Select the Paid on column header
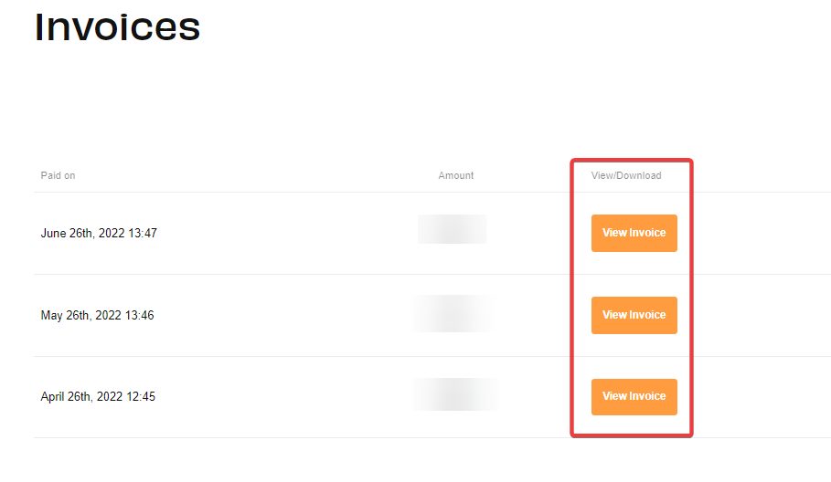The width and height of the screenshot is (831, 482). tap(58, 175)
